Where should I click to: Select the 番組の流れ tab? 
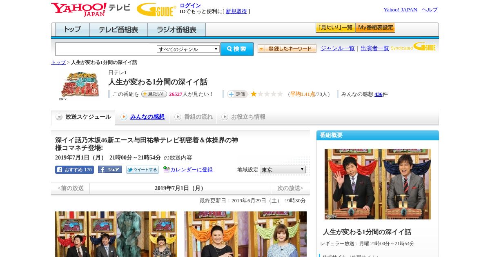194,117
